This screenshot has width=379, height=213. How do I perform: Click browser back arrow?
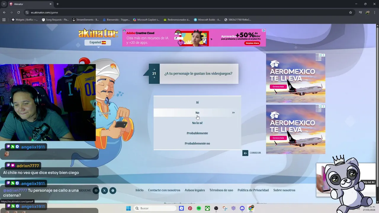[x=4, y=12]
